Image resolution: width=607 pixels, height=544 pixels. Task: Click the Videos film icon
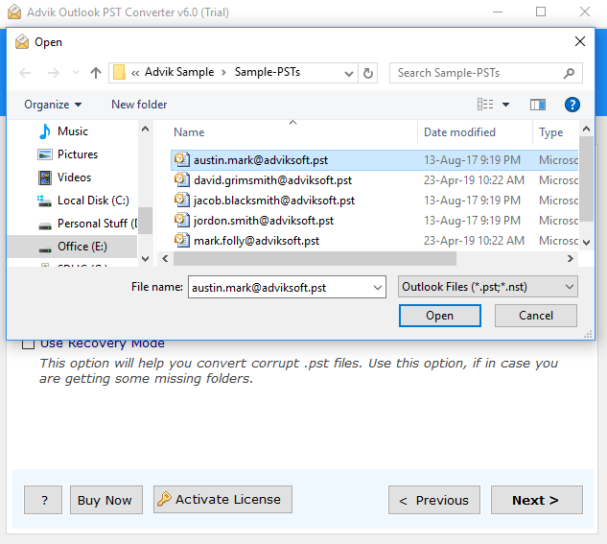pos(45,177)
